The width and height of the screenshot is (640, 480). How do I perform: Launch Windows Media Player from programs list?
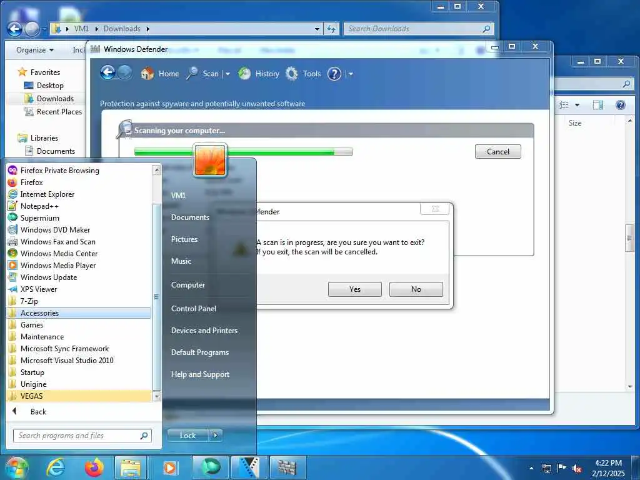(x=79, y=265)
